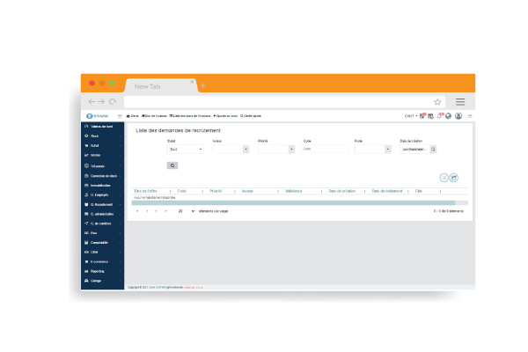
Task: Click the Code input field
Action: tap(324, 150)
